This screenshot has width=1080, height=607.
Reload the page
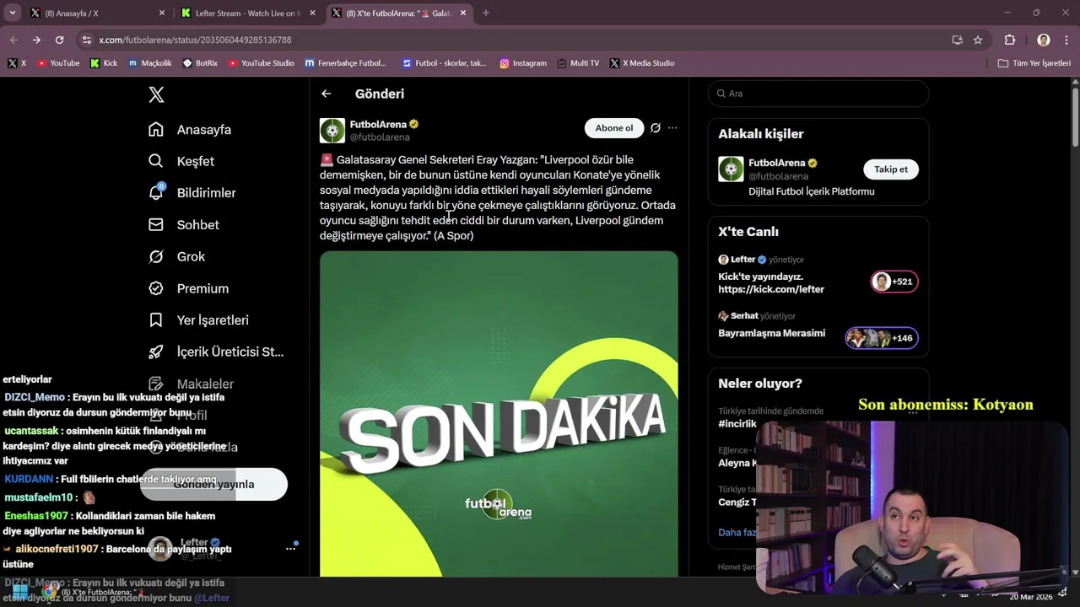pyautogui.click(x=59, y=40)
